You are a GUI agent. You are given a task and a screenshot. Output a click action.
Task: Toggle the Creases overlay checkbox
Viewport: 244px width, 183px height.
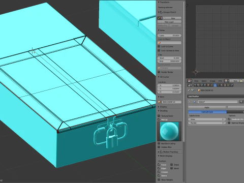159,172
